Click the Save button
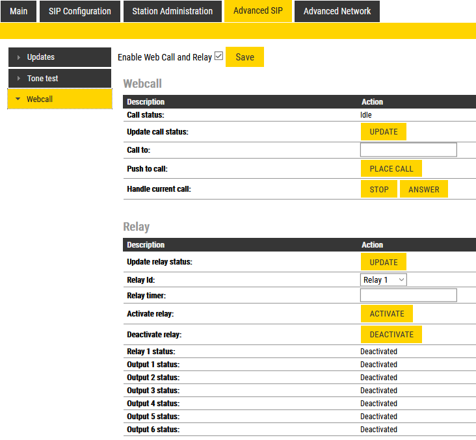Image resolution: width=476 pixels, height=440 pixels. point(245,57)
